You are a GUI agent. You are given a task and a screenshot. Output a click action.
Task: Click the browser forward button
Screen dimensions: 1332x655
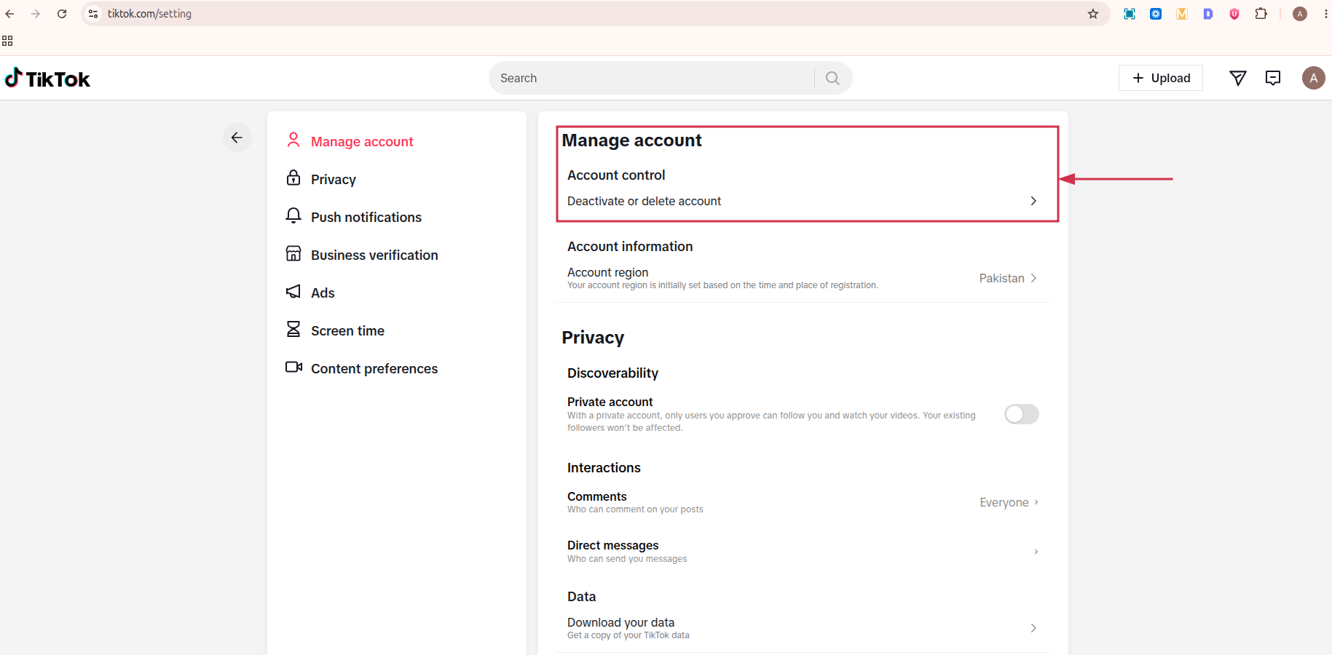(36, 14)
